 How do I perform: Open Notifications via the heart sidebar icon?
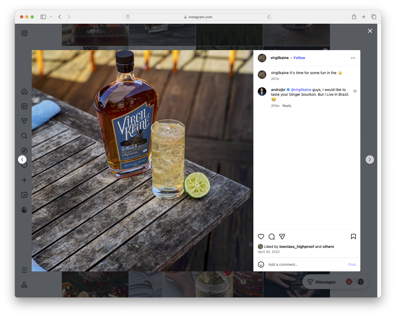tap(24, 165)
